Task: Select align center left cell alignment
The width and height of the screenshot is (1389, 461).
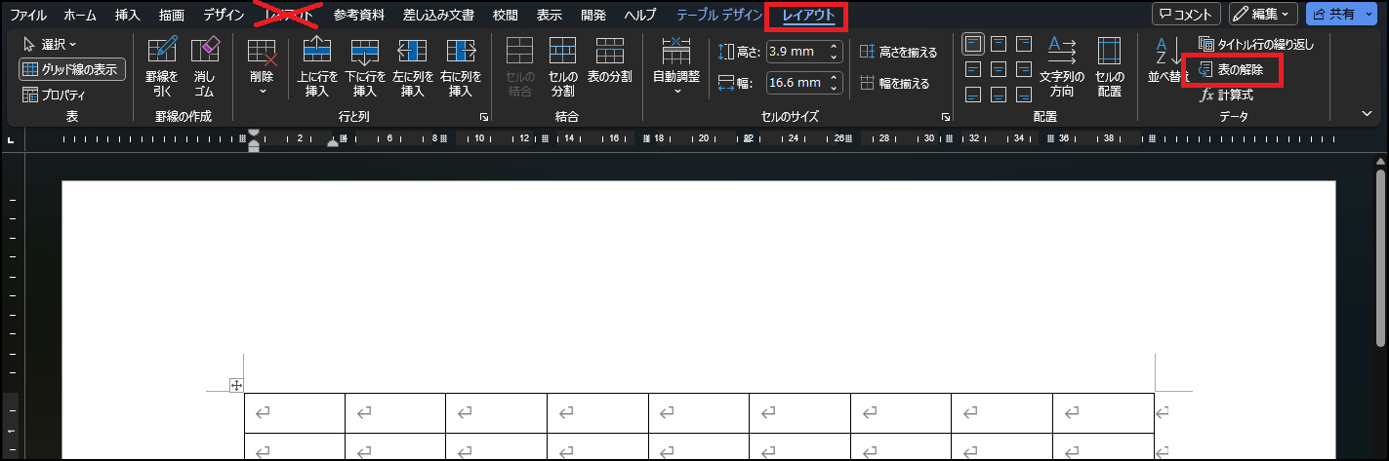Action: (x=973, y=69)
